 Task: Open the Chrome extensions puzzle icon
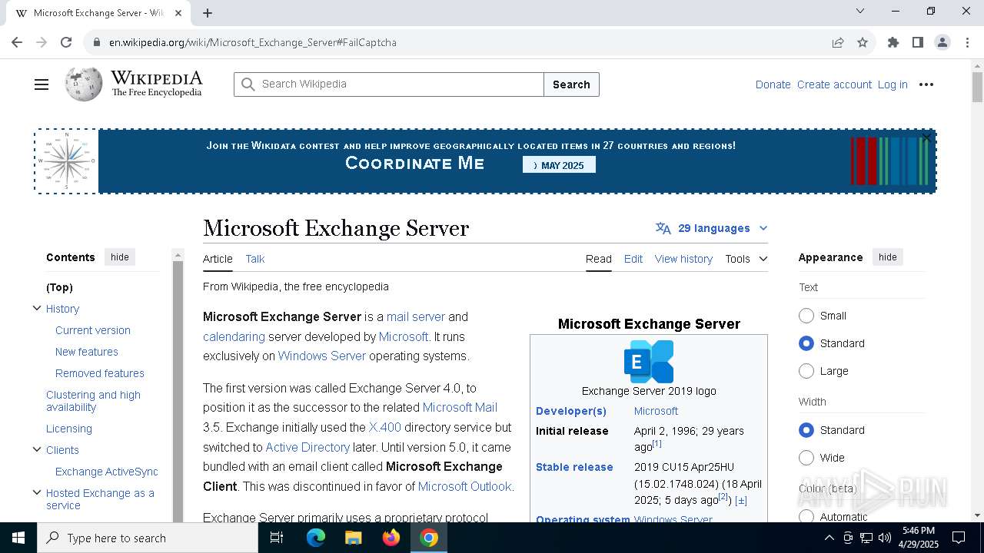click(x=893, y=42)
